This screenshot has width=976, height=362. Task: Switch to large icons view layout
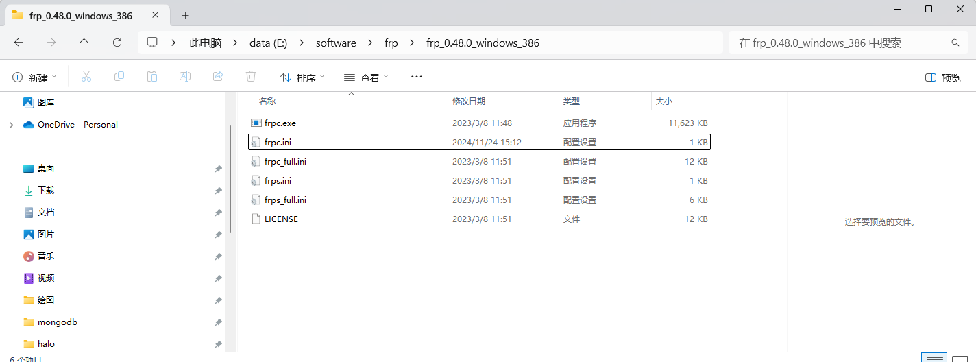(960, 358)
